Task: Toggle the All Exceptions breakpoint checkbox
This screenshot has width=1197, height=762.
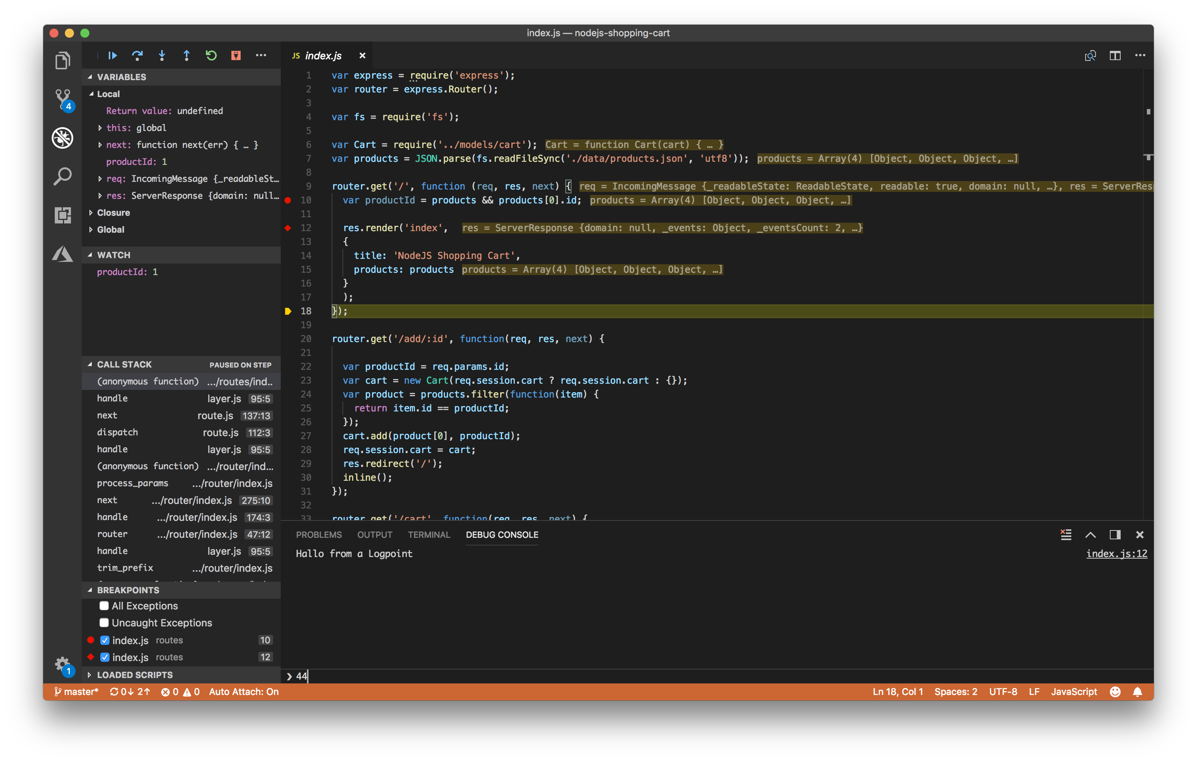Action: (105, 606)
